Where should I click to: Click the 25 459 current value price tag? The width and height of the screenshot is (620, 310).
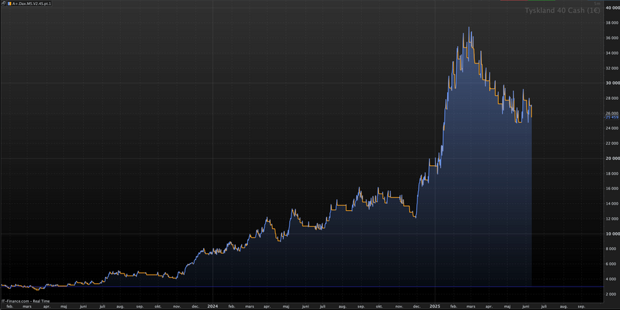612,117
